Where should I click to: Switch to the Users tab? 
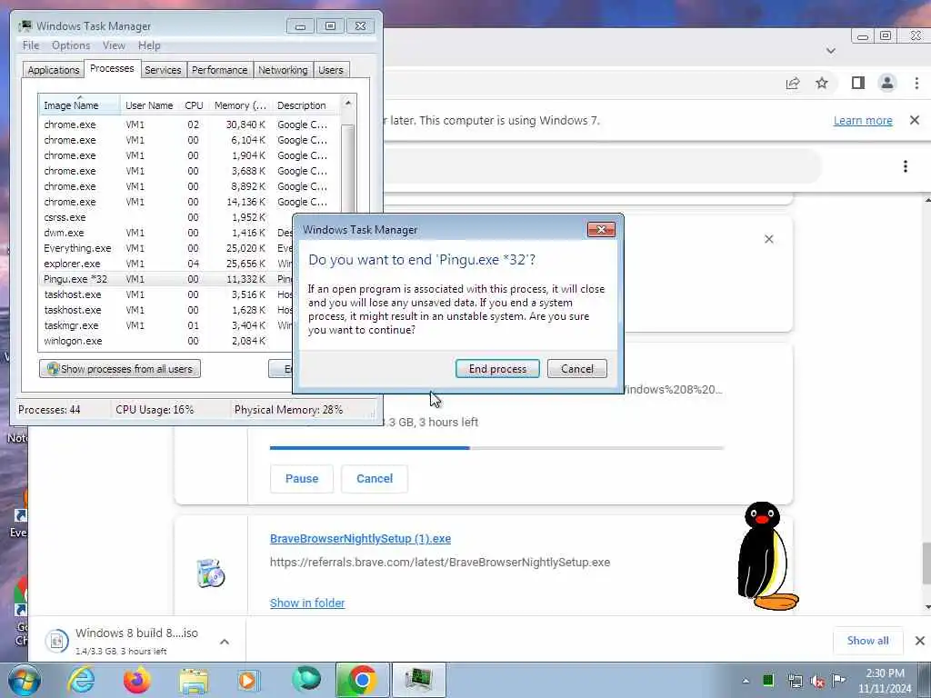pyautogui.click(x=331, y=69)
